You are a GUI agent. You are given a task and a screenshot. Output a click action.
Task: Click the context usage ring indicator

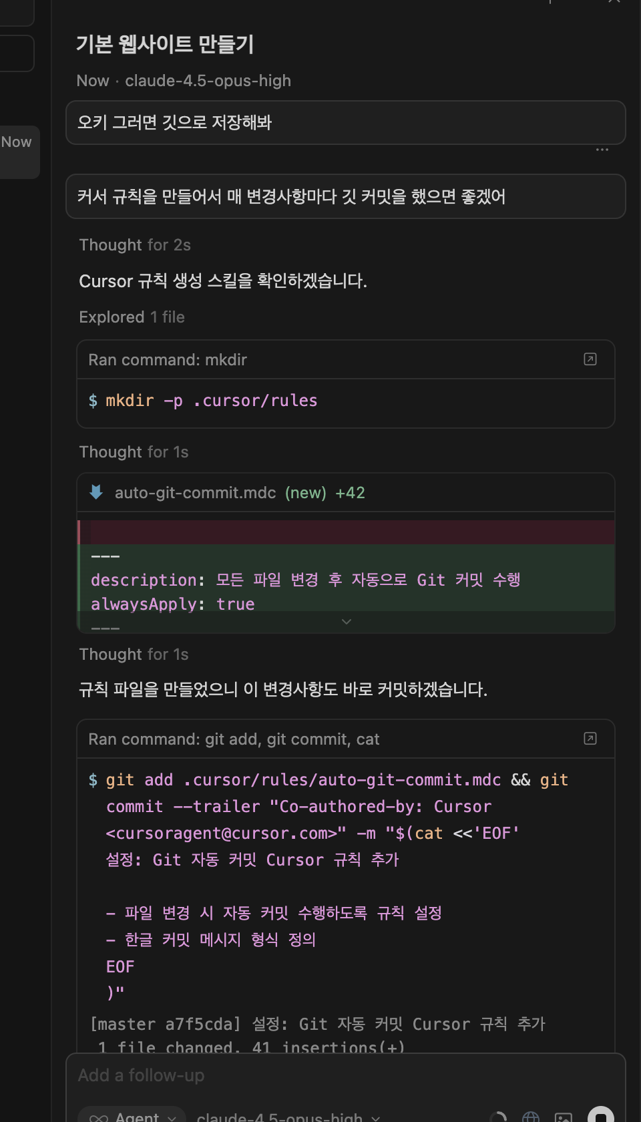click(498, 1117)
